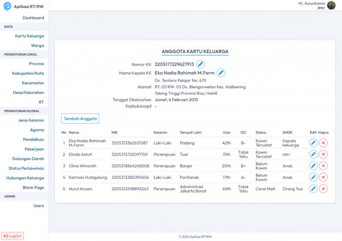The image size is (342, 241).
Task: Delete Dinda Astuti from the list
Action: coord(323,154)
